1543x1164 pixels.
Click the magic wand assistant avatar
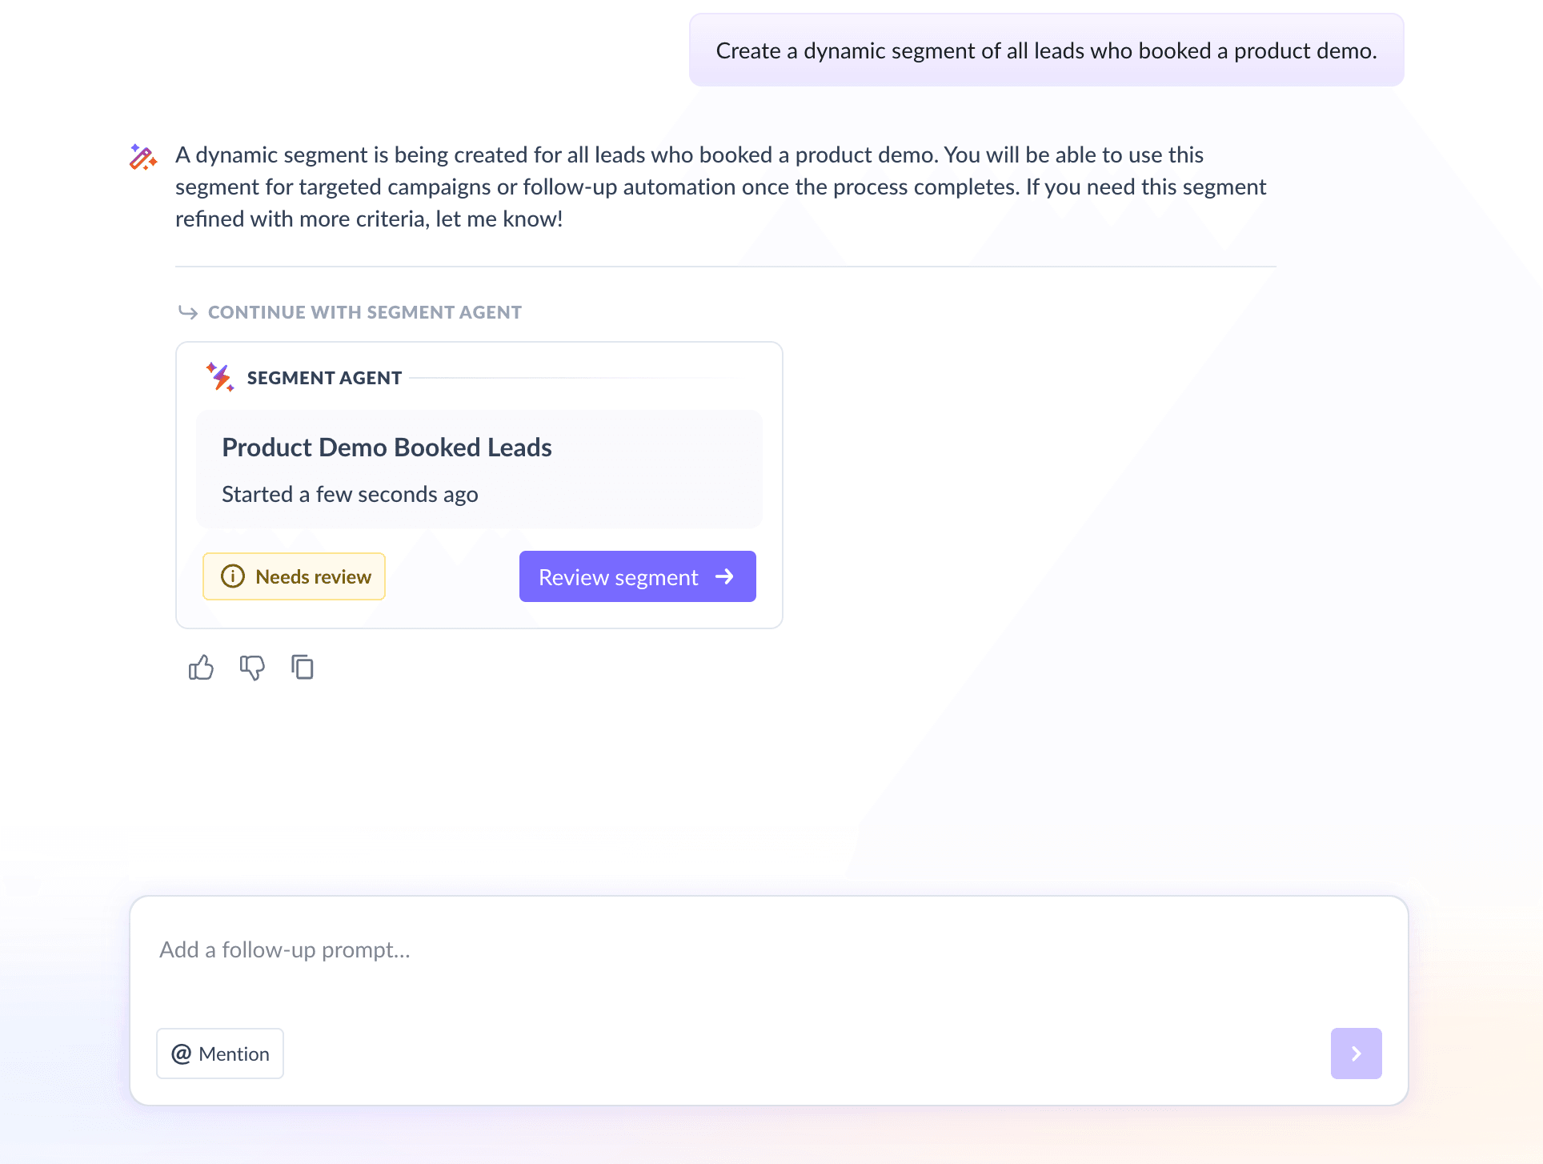click(142, 158)
